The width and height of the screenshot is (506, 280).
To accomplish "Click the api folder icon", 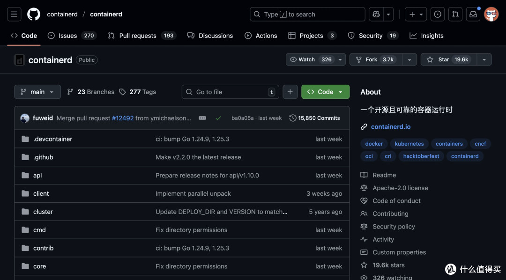I will pos(25,175).
